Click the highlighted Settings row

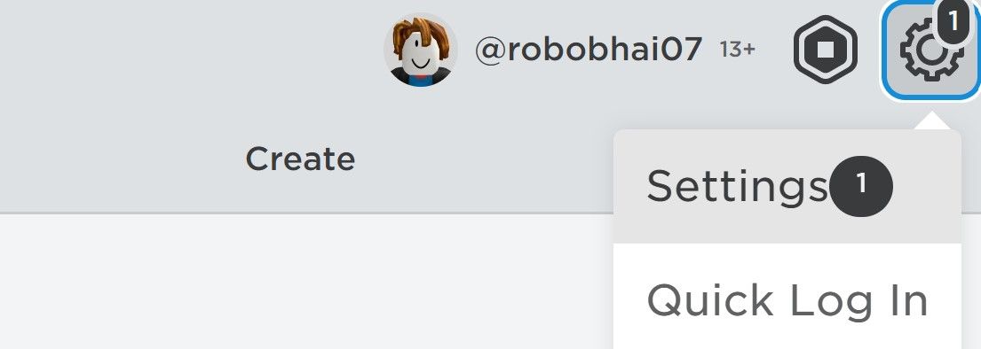click(787, 186)
